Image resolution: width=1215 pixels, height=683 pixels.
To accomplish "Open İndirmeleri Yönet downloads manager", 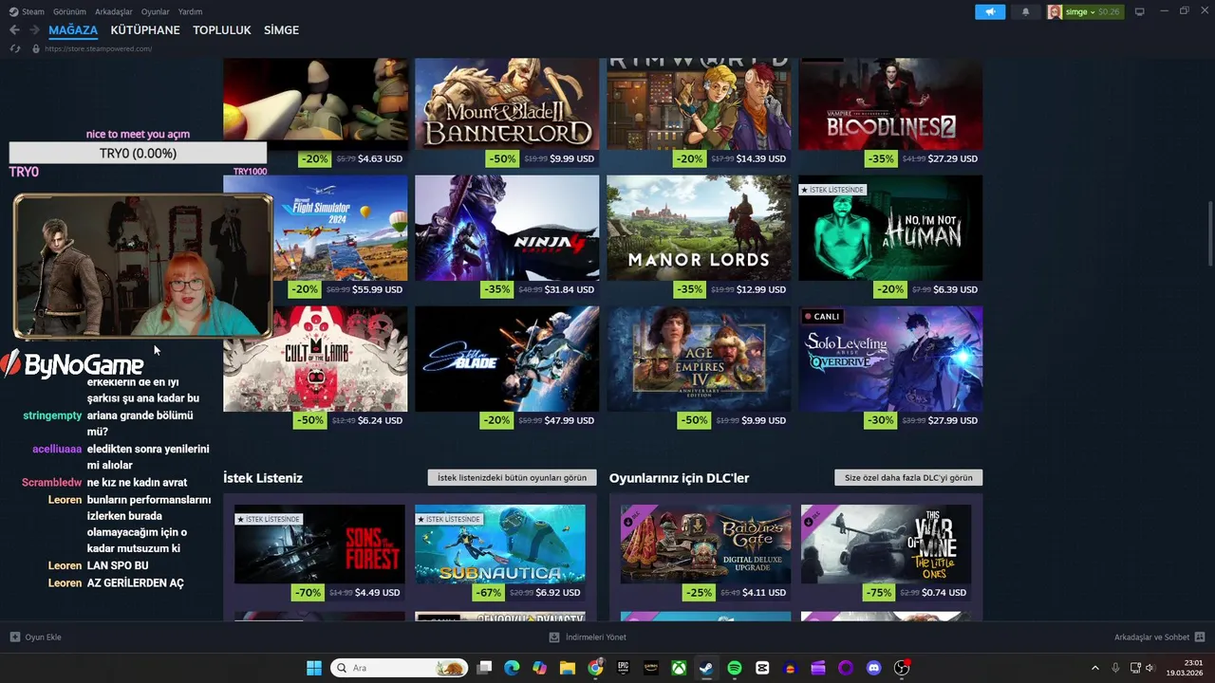I will click(x=596, y=637).
